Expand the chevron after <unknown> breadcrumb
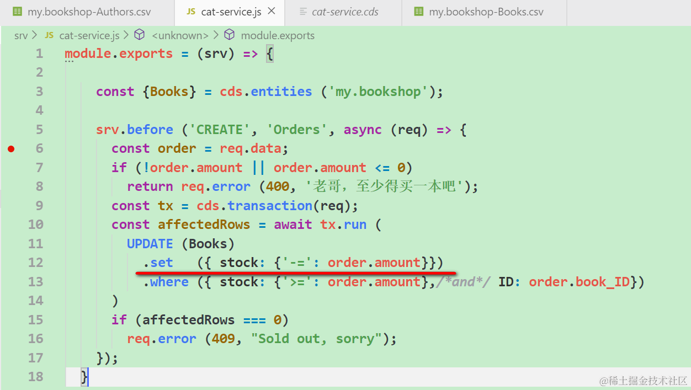The width and height of the screenshot is (691, 390). (216, 35)
